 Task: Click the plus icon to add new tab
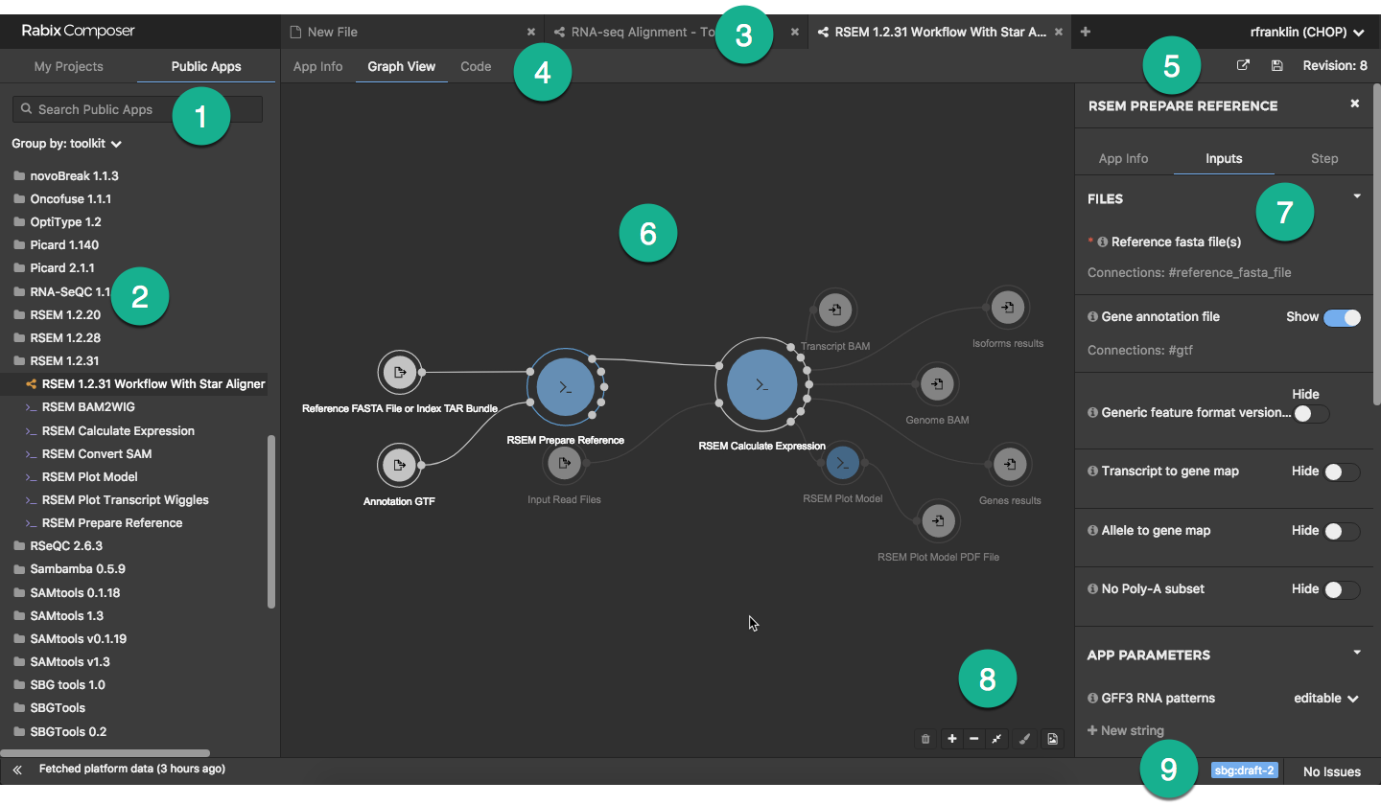click(1086, 32)
